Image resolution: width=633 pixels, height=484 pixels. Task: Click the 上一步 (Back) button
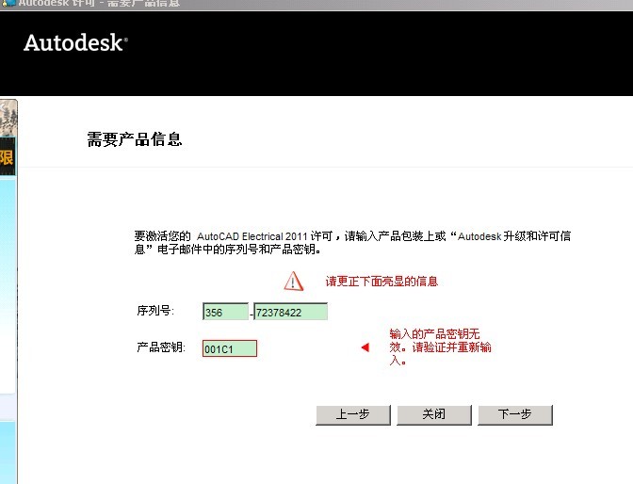[352, 414]
